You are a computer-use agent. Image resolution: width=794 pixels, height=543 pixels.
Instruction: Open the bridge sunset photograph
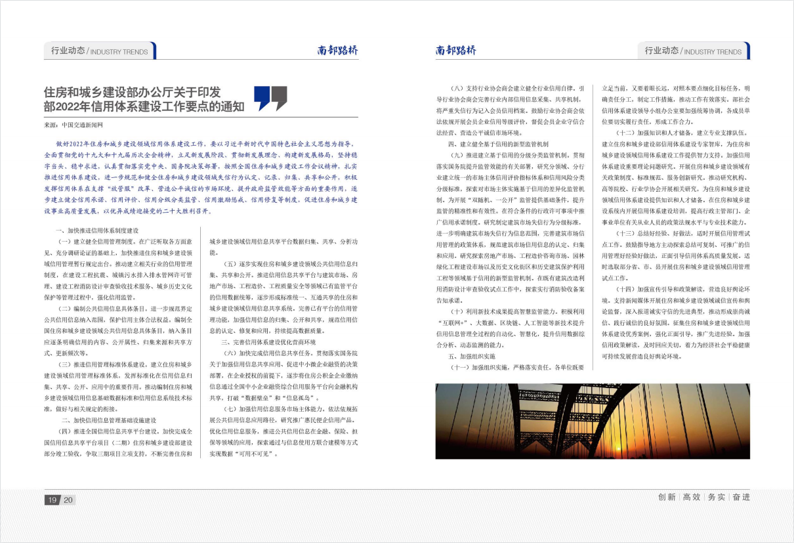pyautogui.click(x=593, y=421)
